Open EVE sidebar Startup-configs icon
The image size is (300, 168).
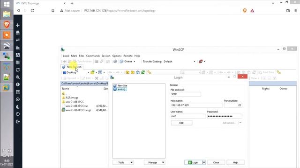click(18, 48)
